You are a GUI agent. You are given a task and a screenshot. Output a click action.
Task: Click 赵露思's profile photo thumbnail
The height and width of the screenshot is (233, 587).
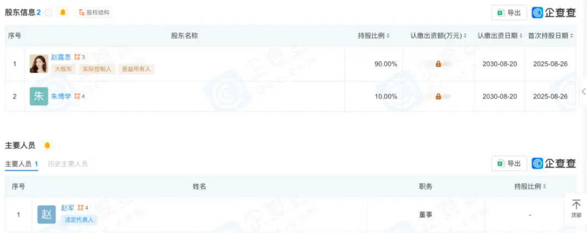[39, 64]
